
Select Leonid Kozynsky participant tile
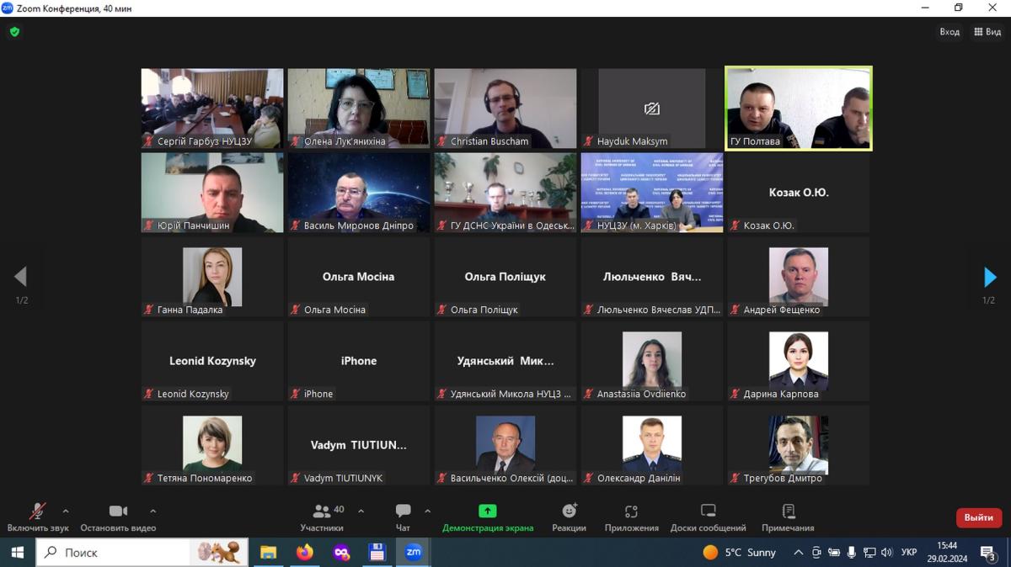[212, 361]
